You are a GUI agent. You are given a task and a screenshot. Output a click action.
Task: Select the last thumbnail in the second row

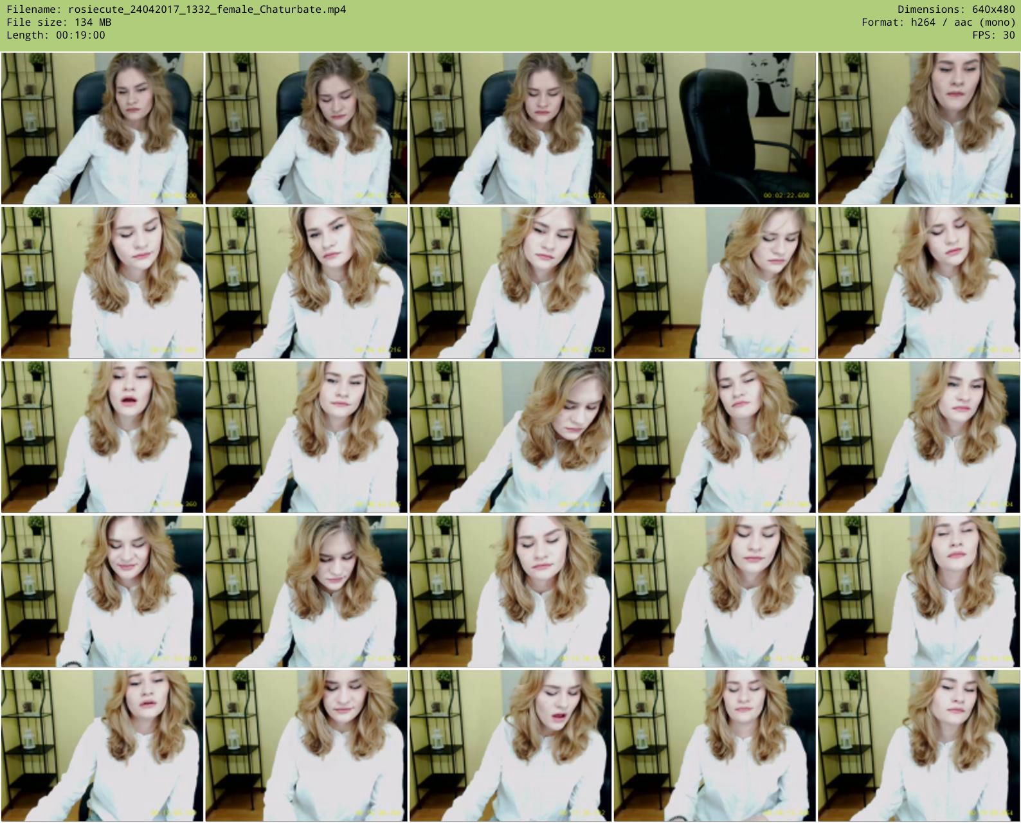[x=919, y=282]
